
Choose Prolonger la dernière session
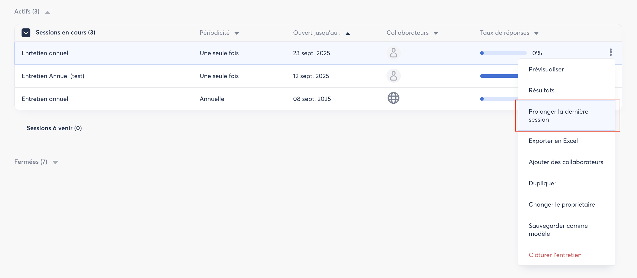(558, 116)
